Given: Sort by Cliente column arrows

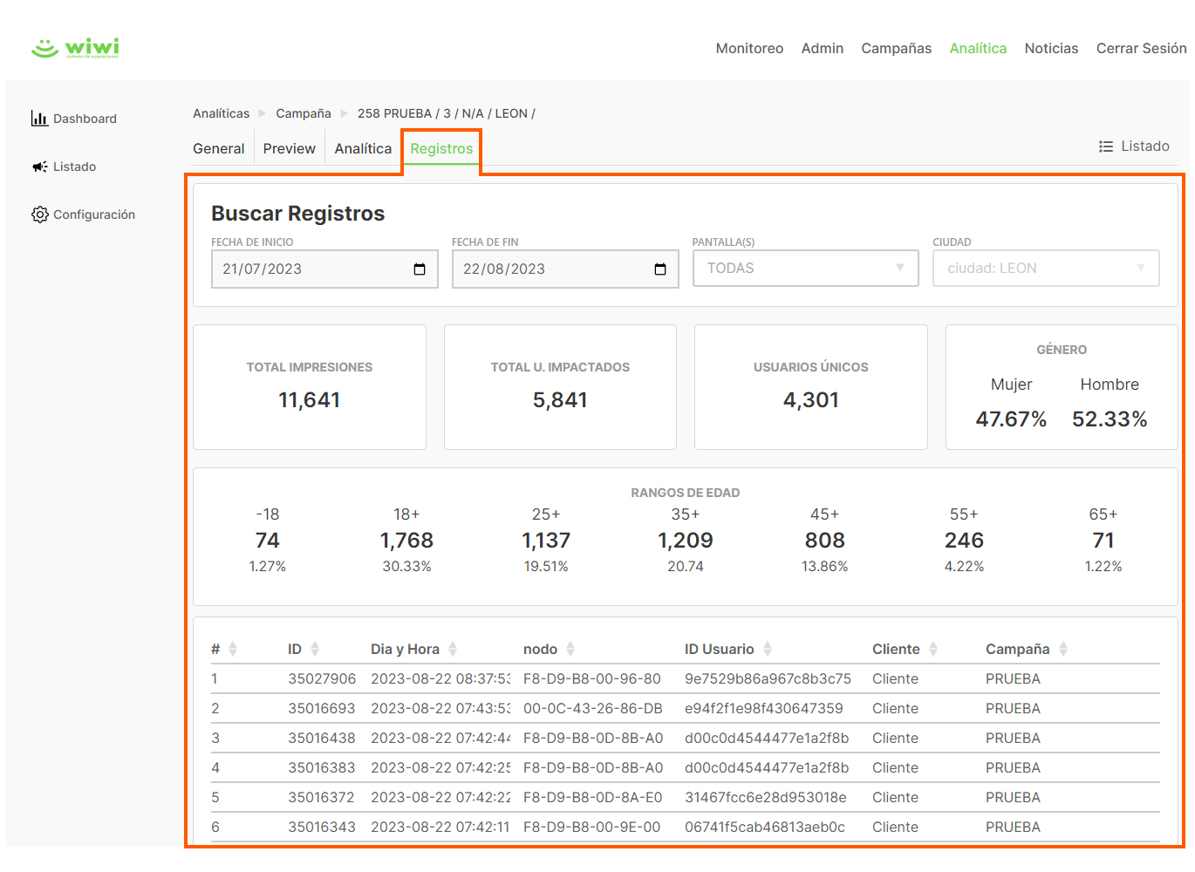Looking at the screenshot, I should click(933, 649).
